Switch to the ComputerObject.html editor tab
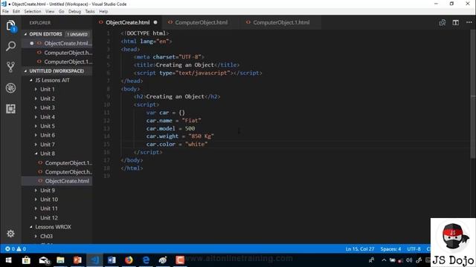Viewport: 476px width, 267px height. click(x=201, y=22)
